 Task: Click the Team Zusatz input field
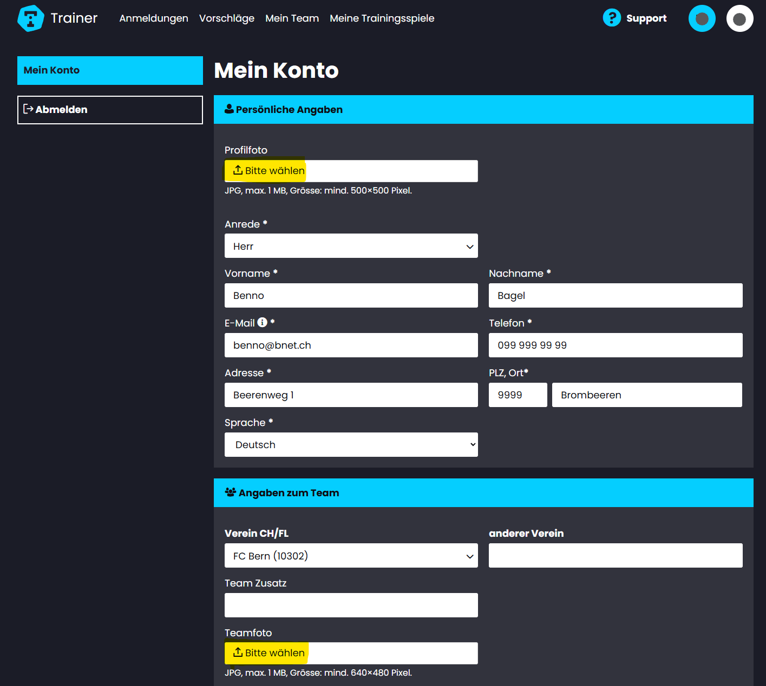point(351,605)
